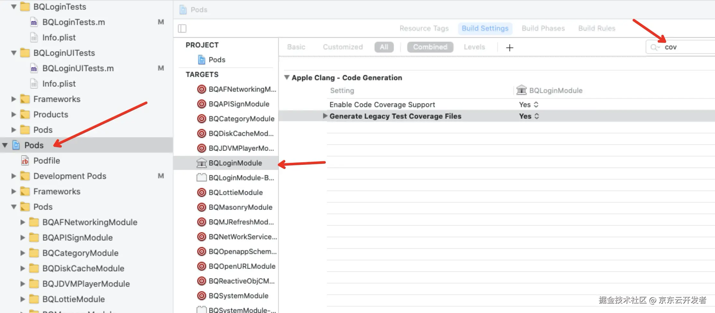Screen dimensions: 715x313
Task: Expand the BQDiskCacheModule folder in navigator
Action: click(x=22, y=268)
